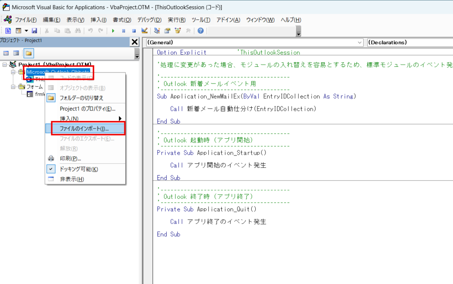Image resolution: width=453 pixels, height=284 pixels.
Task: Open the (Declarations) procedure dropdown
Action: point(410,42)
